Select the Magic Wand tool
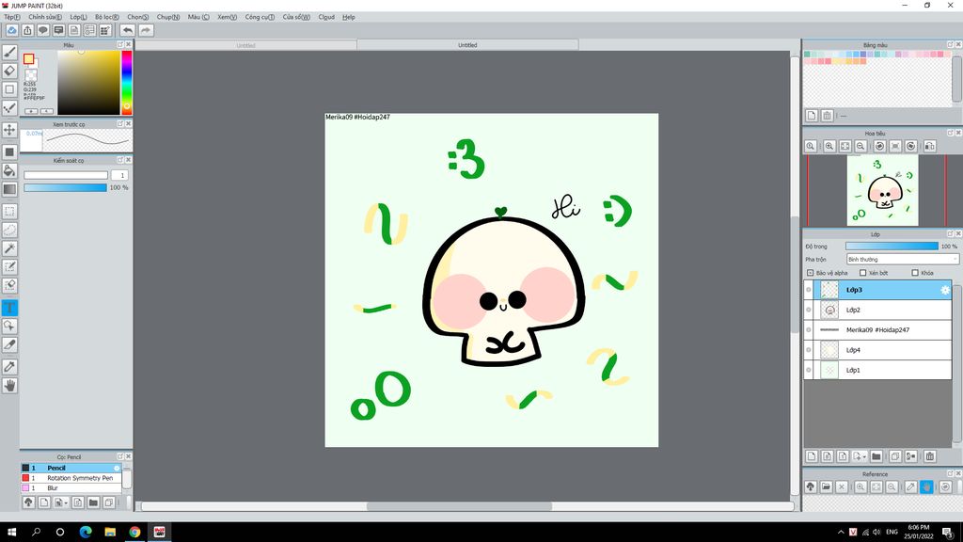Image resolution: width=963 pixels, height=542 pixels. tap(9, 248)
